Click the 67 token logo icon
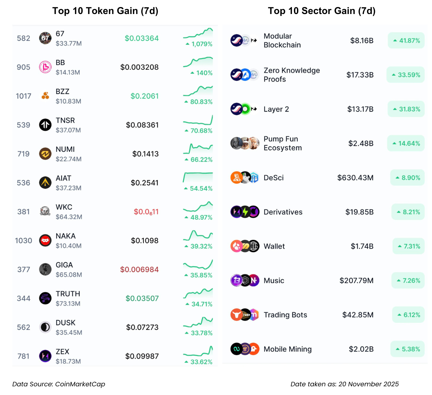 (x=45, y=38)
